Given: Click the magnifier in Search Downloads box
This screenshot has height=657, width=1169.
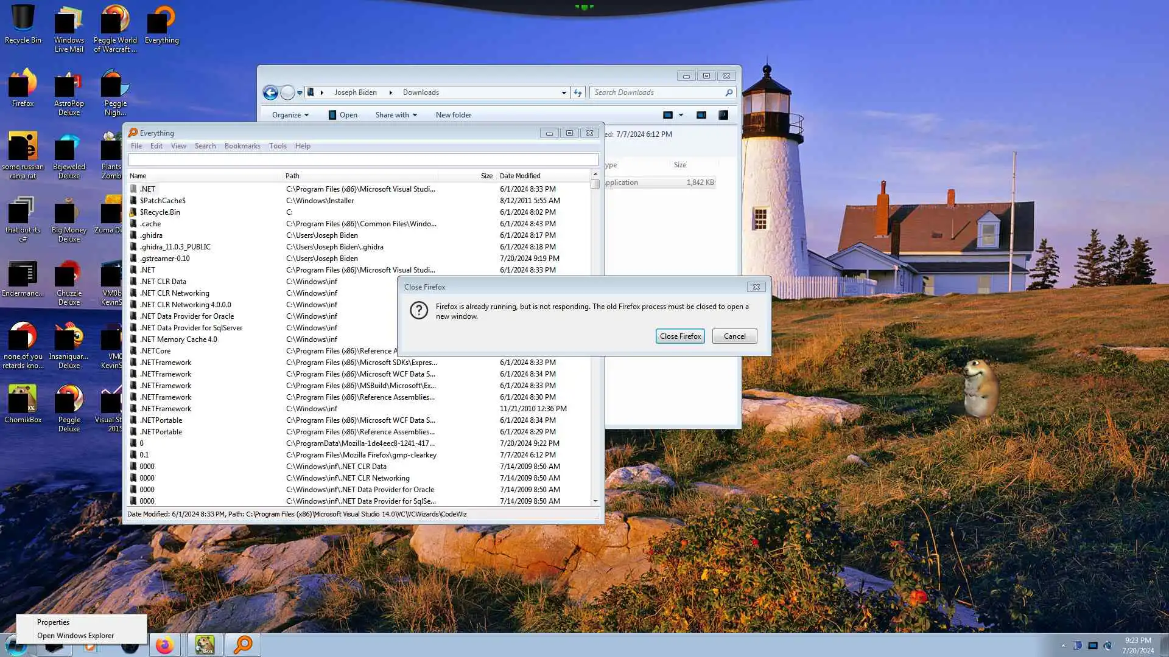Looking at the screenshot, I should tap(729, 92).
